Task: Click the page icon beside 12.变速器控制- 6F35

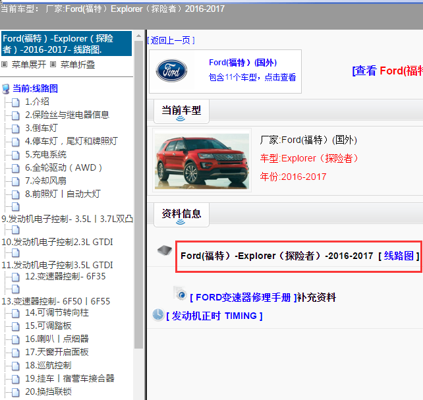Action: point(16,277)
